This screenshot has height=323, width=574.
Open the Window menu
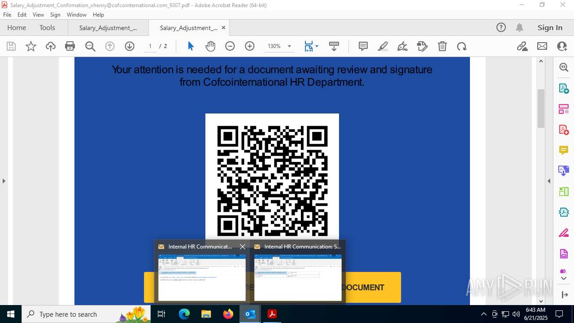coord(77,15)
